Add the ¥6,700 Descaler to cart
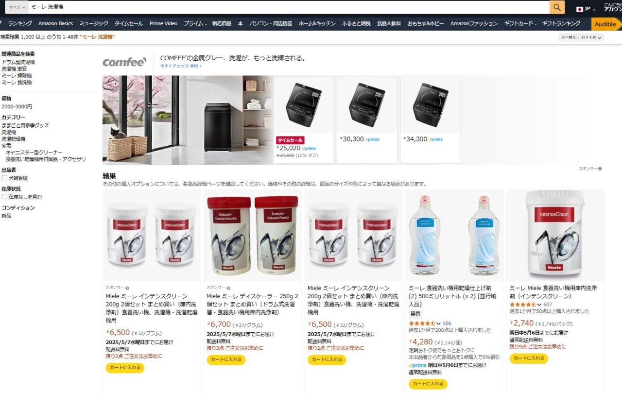The height and width of the screenshot is (393, 622). [226, 360]
